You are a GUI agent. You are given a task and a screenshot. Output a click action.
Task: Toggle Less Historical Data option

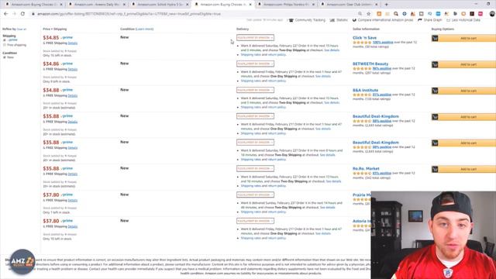pyautogui.click(x=463, y=20)
